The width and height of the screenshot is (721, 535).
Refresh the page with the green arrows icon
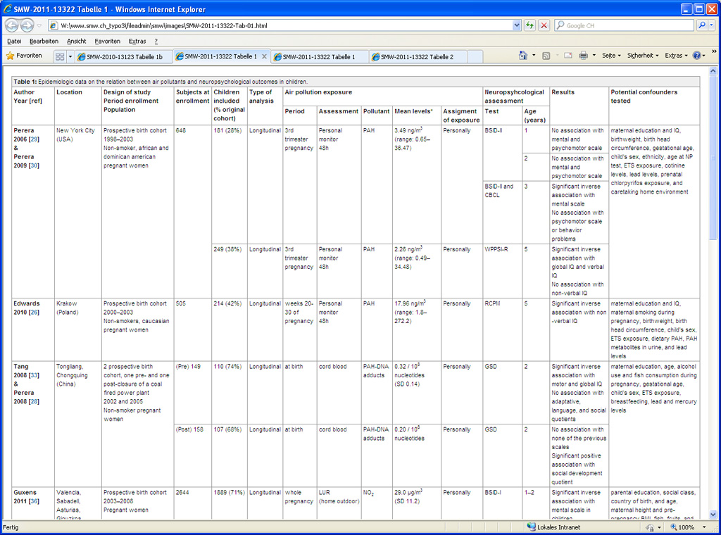tap(529, 25)
